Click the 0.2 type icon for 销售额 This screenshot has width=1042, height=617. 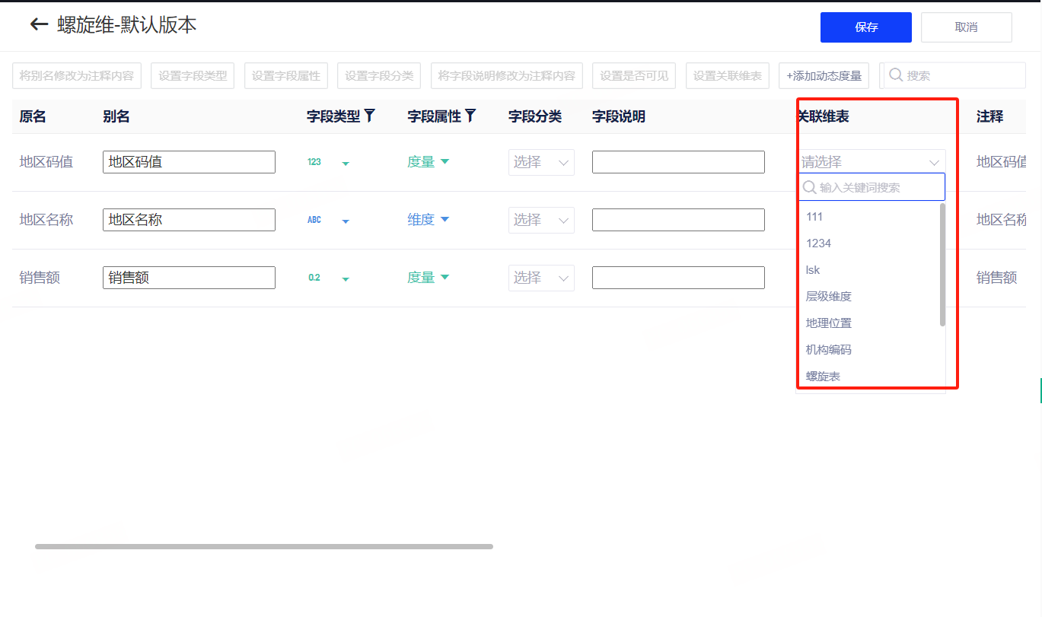[x=314, y=278]
